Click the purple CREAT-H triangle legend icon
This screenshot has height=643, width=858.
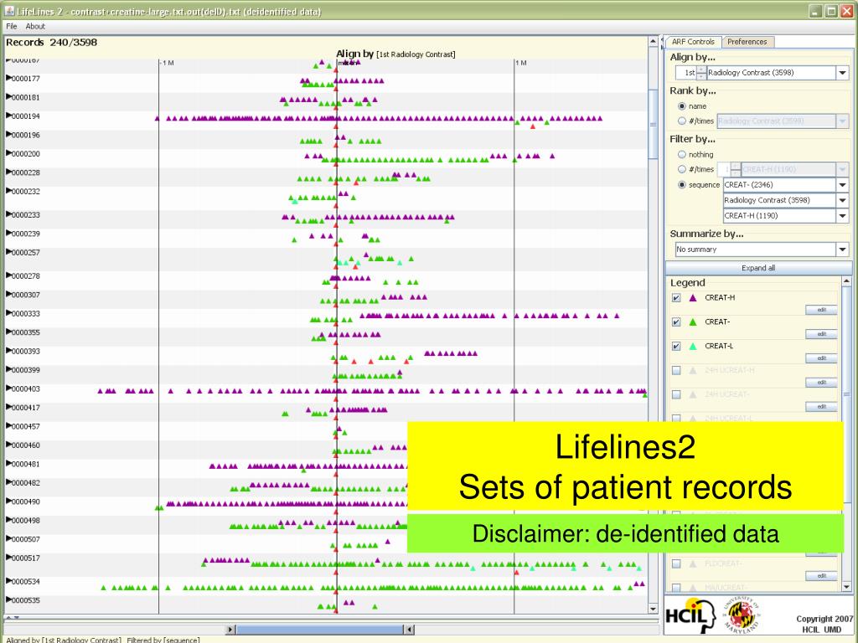(x=693, y=298)
